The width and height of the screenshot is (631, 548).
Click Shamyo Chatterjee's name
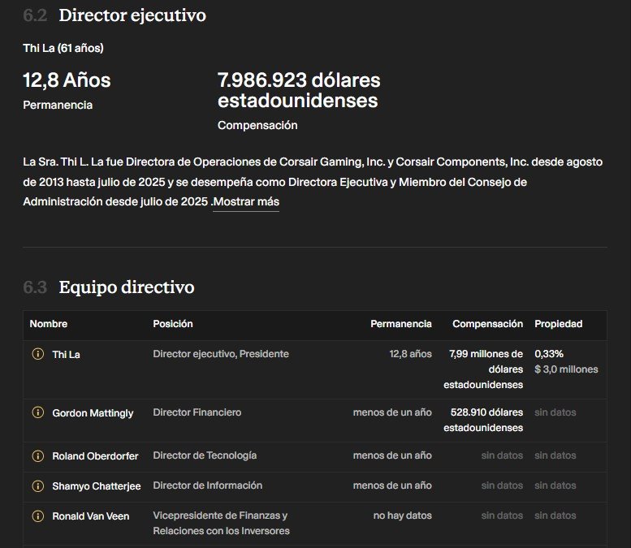click(97, 486)
